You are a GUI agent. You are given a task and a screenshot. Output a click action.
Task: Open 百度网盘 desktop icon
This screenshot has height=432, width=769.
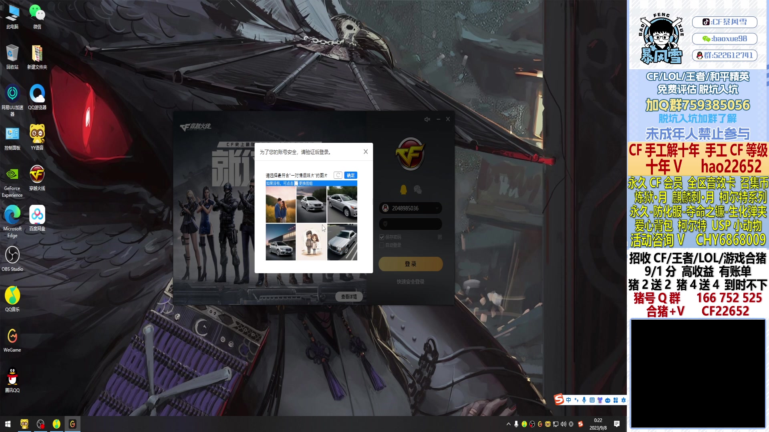click(37, 219)
